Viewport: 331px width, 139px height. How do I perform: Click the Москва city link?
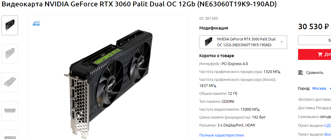[319, 89]
